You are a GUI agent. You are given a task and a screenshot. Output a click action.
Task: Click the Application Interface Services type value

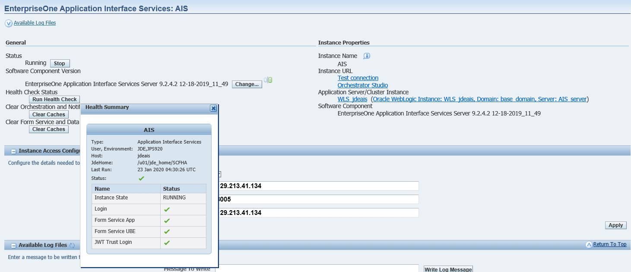(169, 142)
